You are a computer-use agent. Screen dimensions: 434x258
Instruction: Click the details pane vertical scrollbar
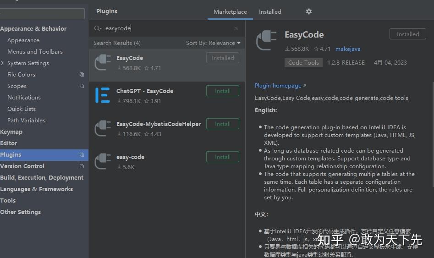click(433, 134)
